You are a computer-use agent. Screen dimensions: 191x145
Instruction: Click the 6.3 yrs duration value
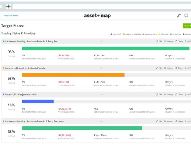pos(169,55)
